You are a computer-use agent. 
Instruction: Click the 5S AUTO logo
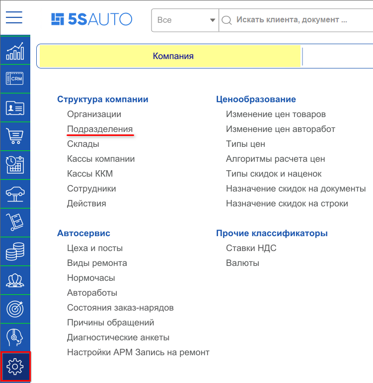[x=92, y=19]
